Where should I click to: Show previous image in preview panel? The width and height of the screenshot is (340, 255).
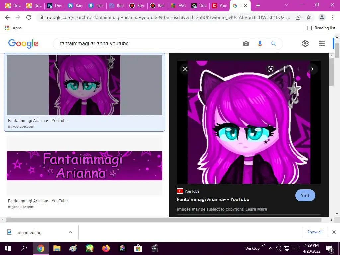tap(298, 69)
